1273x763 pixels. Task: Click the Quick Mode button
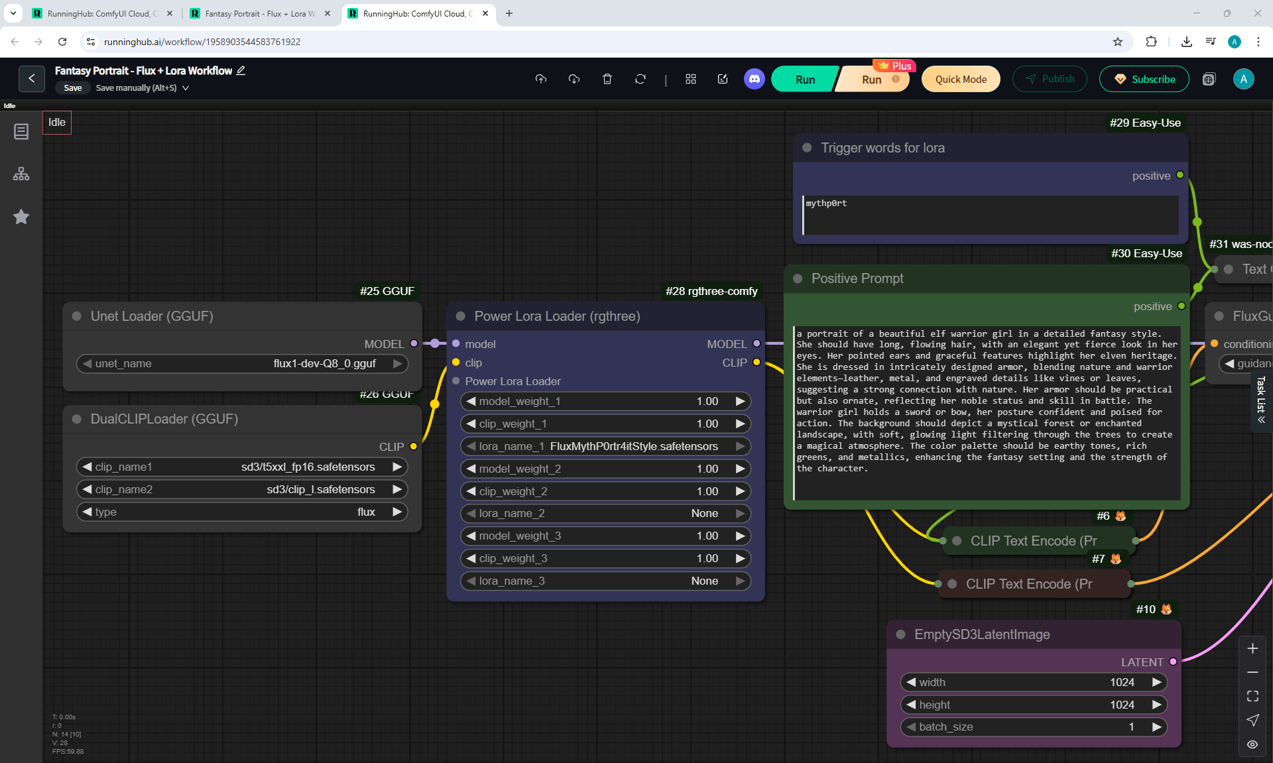[961, 79]
